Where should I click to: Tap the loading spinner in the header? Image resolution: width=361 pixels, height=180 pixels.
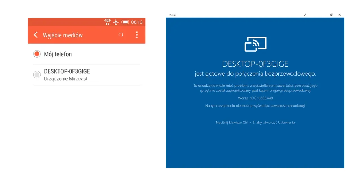(121, 35)
